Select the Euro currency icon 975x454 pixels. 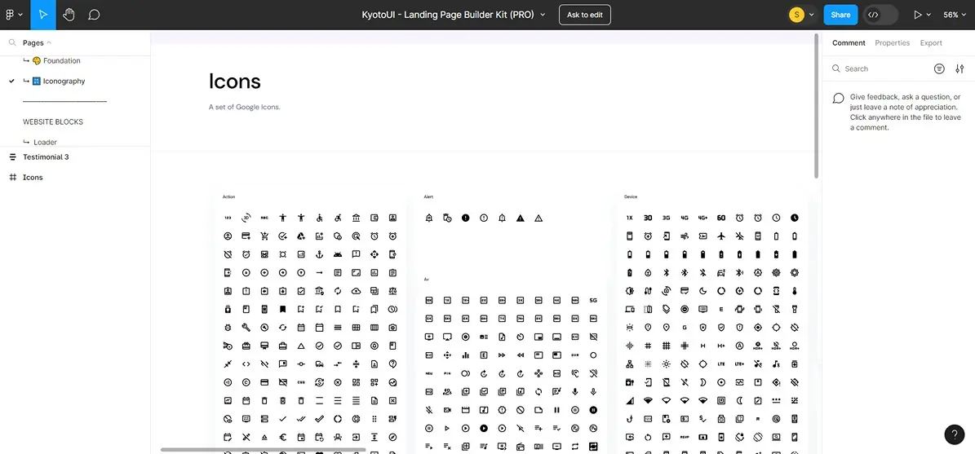click(283, 437)
